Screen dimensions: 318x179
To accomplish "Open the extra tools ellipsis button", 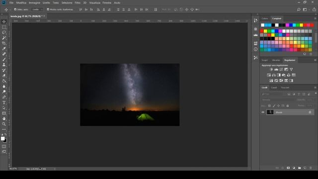I will tap(4, 129).
